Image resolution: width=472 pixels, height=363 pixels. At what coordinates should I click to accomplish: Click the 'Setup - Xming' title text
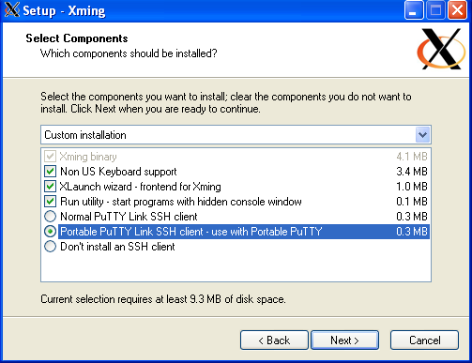pos(64,10)
